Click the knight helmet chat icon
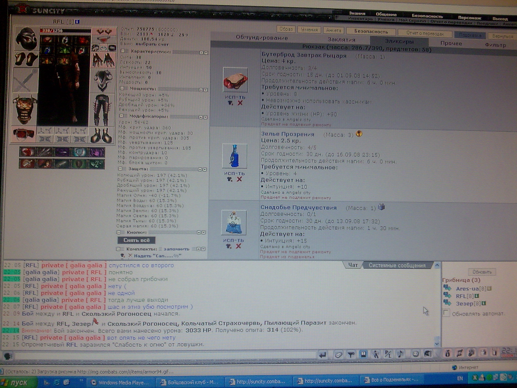517x388 pixels. pos(428,354)
